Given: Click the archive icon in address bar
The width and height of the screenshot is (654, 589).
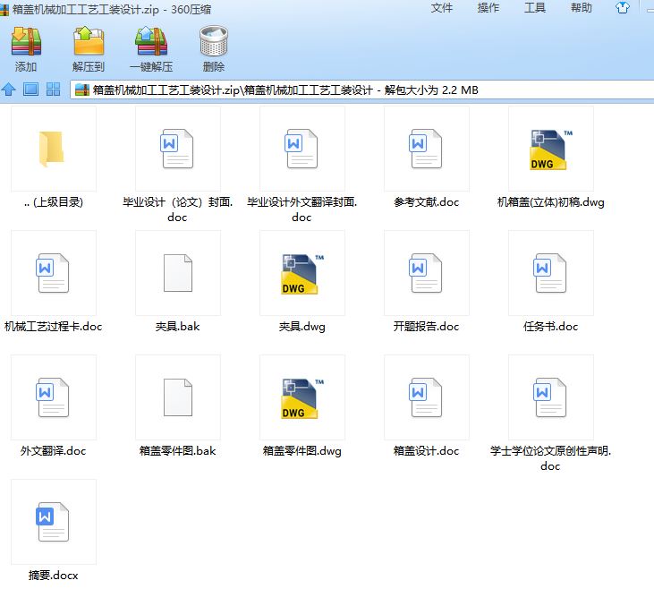Looking at the screenshot, I should tap(82, 90).
